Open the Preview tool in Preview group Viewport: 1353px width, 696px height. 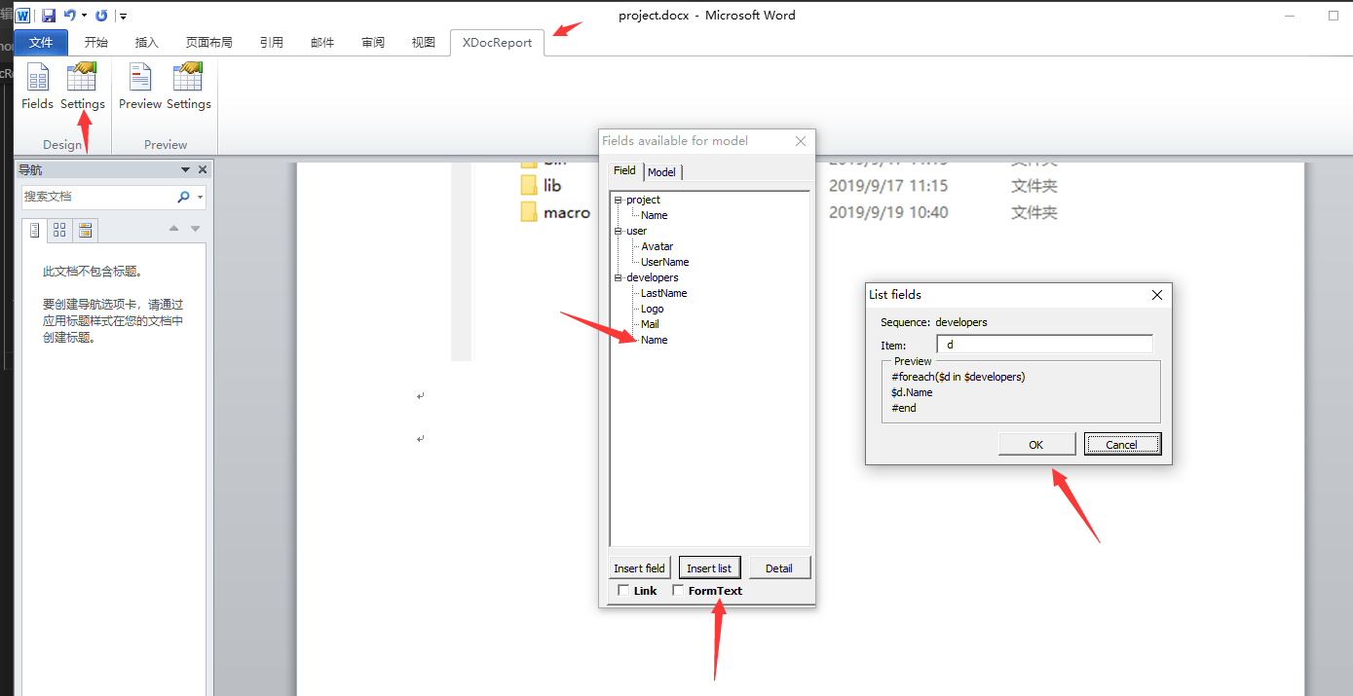(x=140, y=86)
